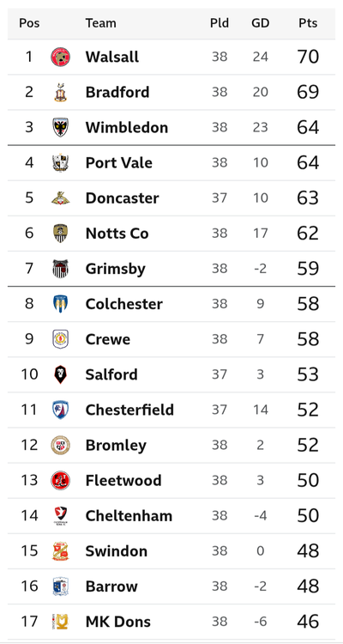Screen dimensions: 343x644
Task: Click the Cheltenham team name
Action: point(129,516)
